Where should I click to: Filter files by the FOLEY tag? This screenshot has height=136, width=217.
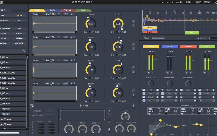(x=19, y=16)
